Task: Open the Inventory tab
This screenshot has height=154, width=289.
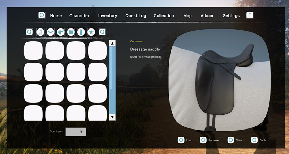Action: (x=108, y=16)
